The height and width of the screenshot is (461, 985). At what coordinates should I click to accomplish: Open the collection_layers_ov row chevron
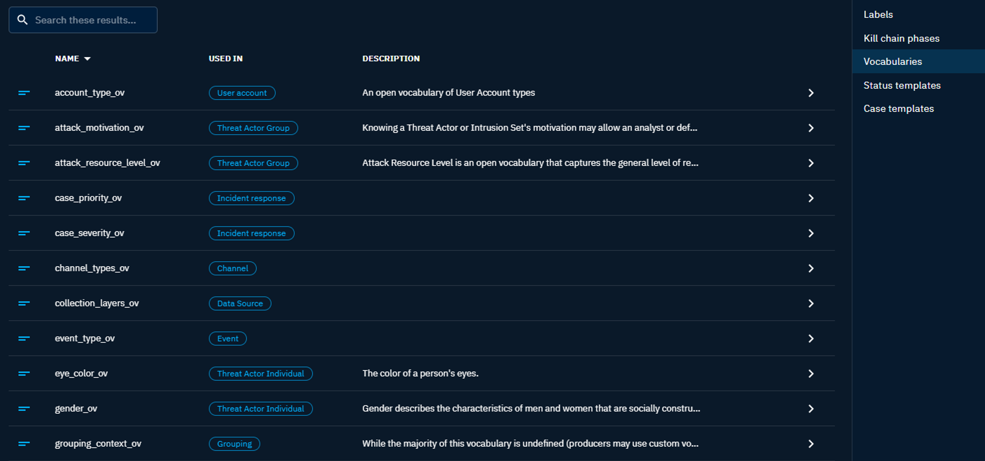pyautogui.click(x=811, y=304)
